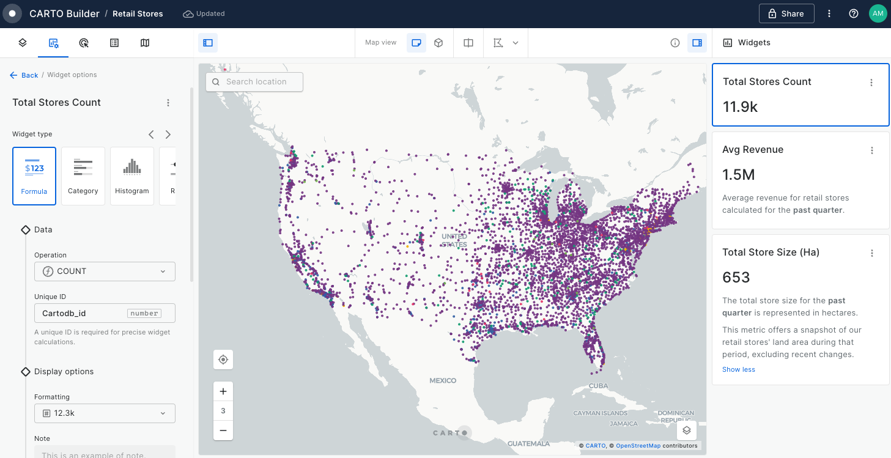Open the Formatting 12.3k dropdown
This screenshot has height=458, width=891.
[105, 413]
